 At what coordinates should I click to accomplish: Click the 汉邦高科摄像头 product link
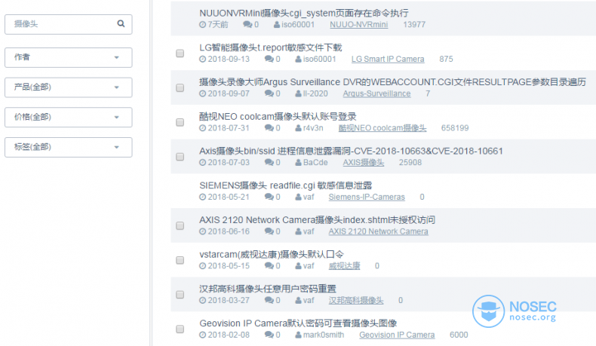(x=356, y=301)
